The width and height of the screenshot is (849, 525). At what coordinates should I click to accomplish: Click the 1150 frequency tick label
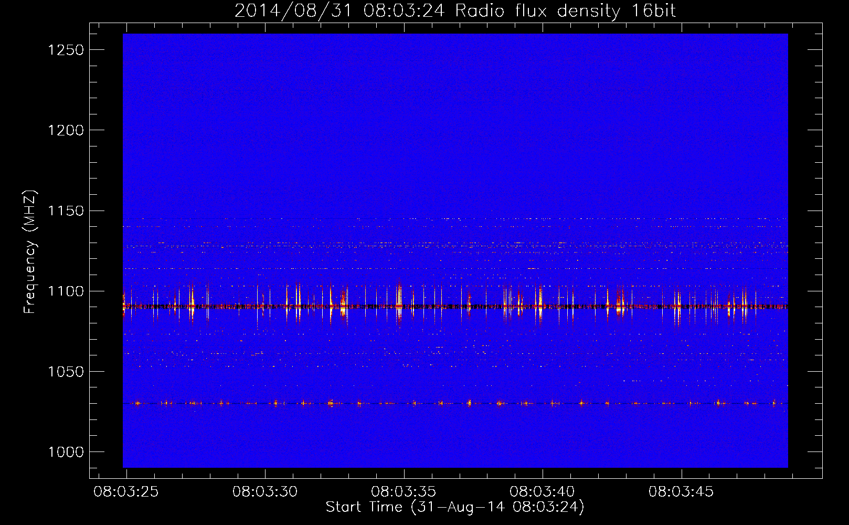(x=66, y=211)
